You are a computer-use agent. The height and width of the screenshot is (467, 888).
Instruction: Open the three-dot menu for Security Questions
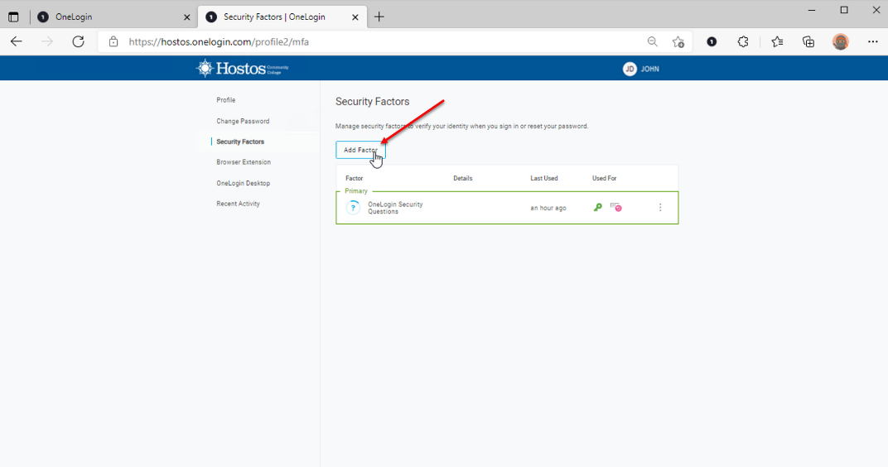660,208
